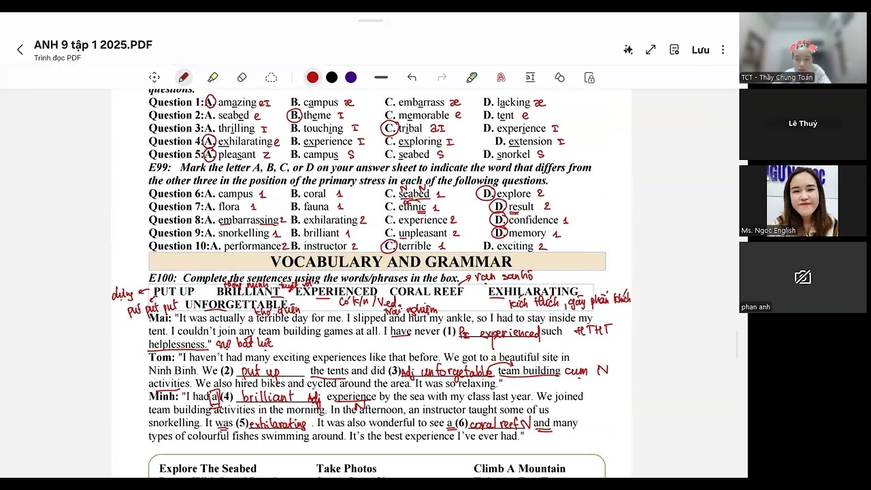Click the page scrollbar at the right edge
Viewport: 871px width, 490px height.
pos(736,345)
